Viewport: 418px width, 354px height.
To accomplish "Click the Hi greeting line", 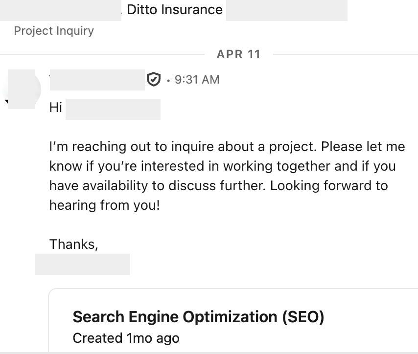I will pos(56,108).
